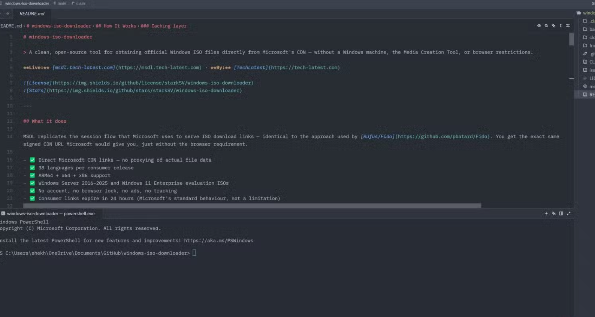Click breadcrumb '## How It Works'
Screen dimensions: 595x317
click(116, 26)
